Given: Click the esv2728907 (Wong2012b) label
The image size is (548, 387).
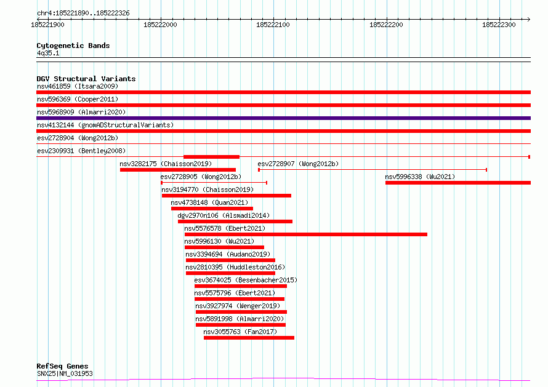Looking at the screenshot, I should click(298, 164).
